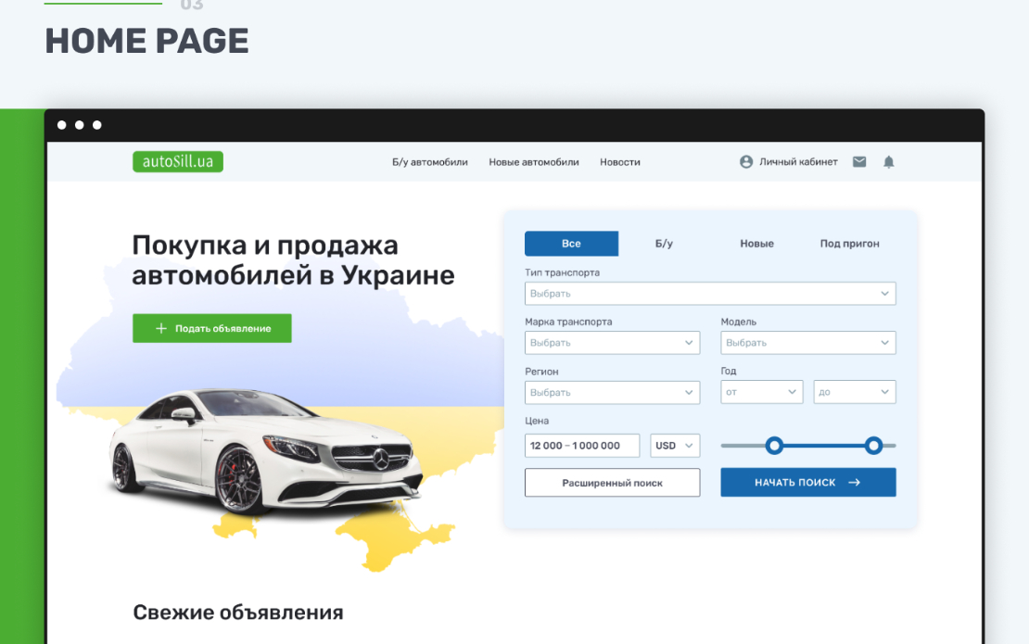Click the headline Покупка и продажа автомобилей
This screenshot has width=1029, height=644.
pos(293,260)
